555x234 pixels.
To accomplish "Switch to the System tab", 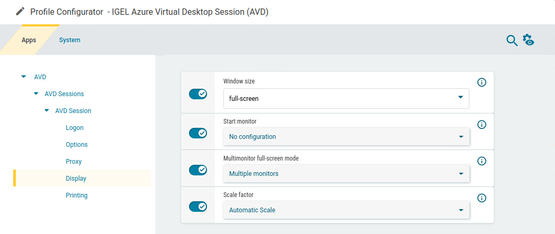I will [70, 40].
